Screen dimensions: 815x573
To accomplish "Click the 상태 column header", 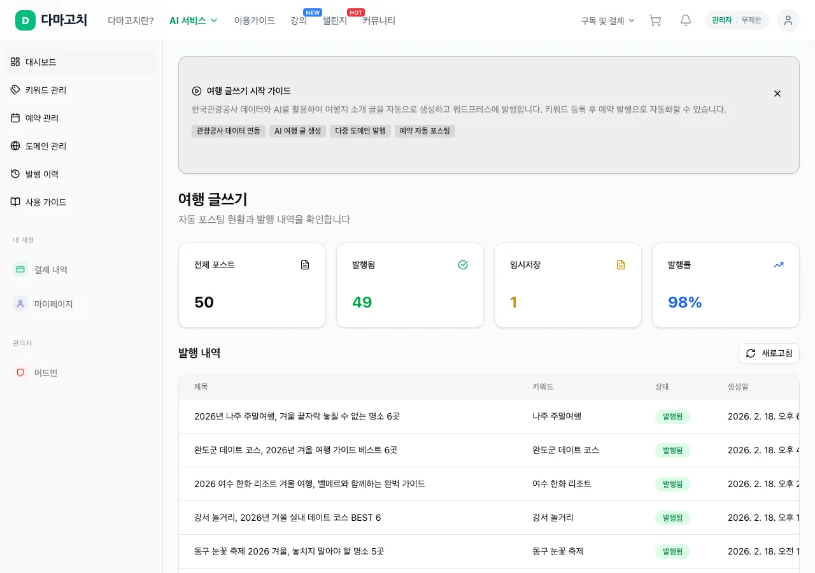I will click(x=662, y=386).
